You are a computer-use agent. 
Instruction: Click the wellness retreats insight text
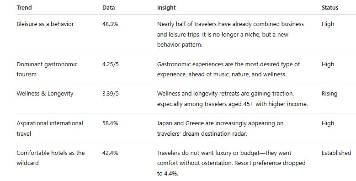232,99
